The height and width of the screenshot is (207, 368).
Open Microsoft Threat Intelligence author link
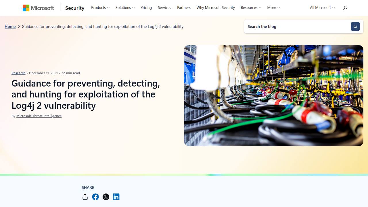[39, 116]
